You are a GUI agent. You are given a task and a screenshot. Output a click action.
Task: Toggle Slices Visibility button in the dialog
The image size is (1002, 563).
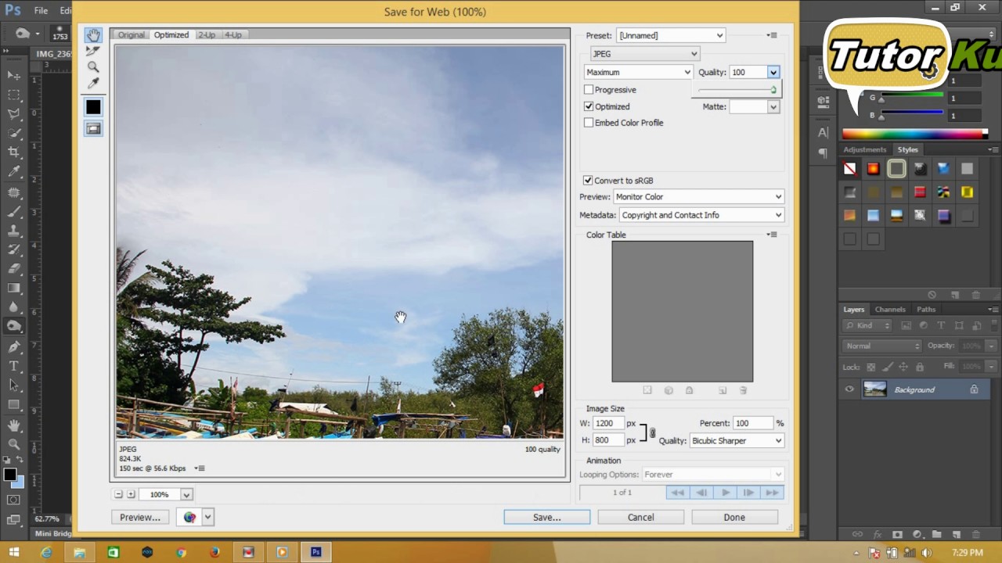click(93, 129)
